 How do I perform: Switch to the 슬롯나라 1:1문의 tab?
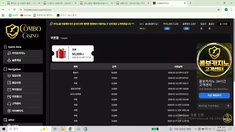[x=60, y=3]
